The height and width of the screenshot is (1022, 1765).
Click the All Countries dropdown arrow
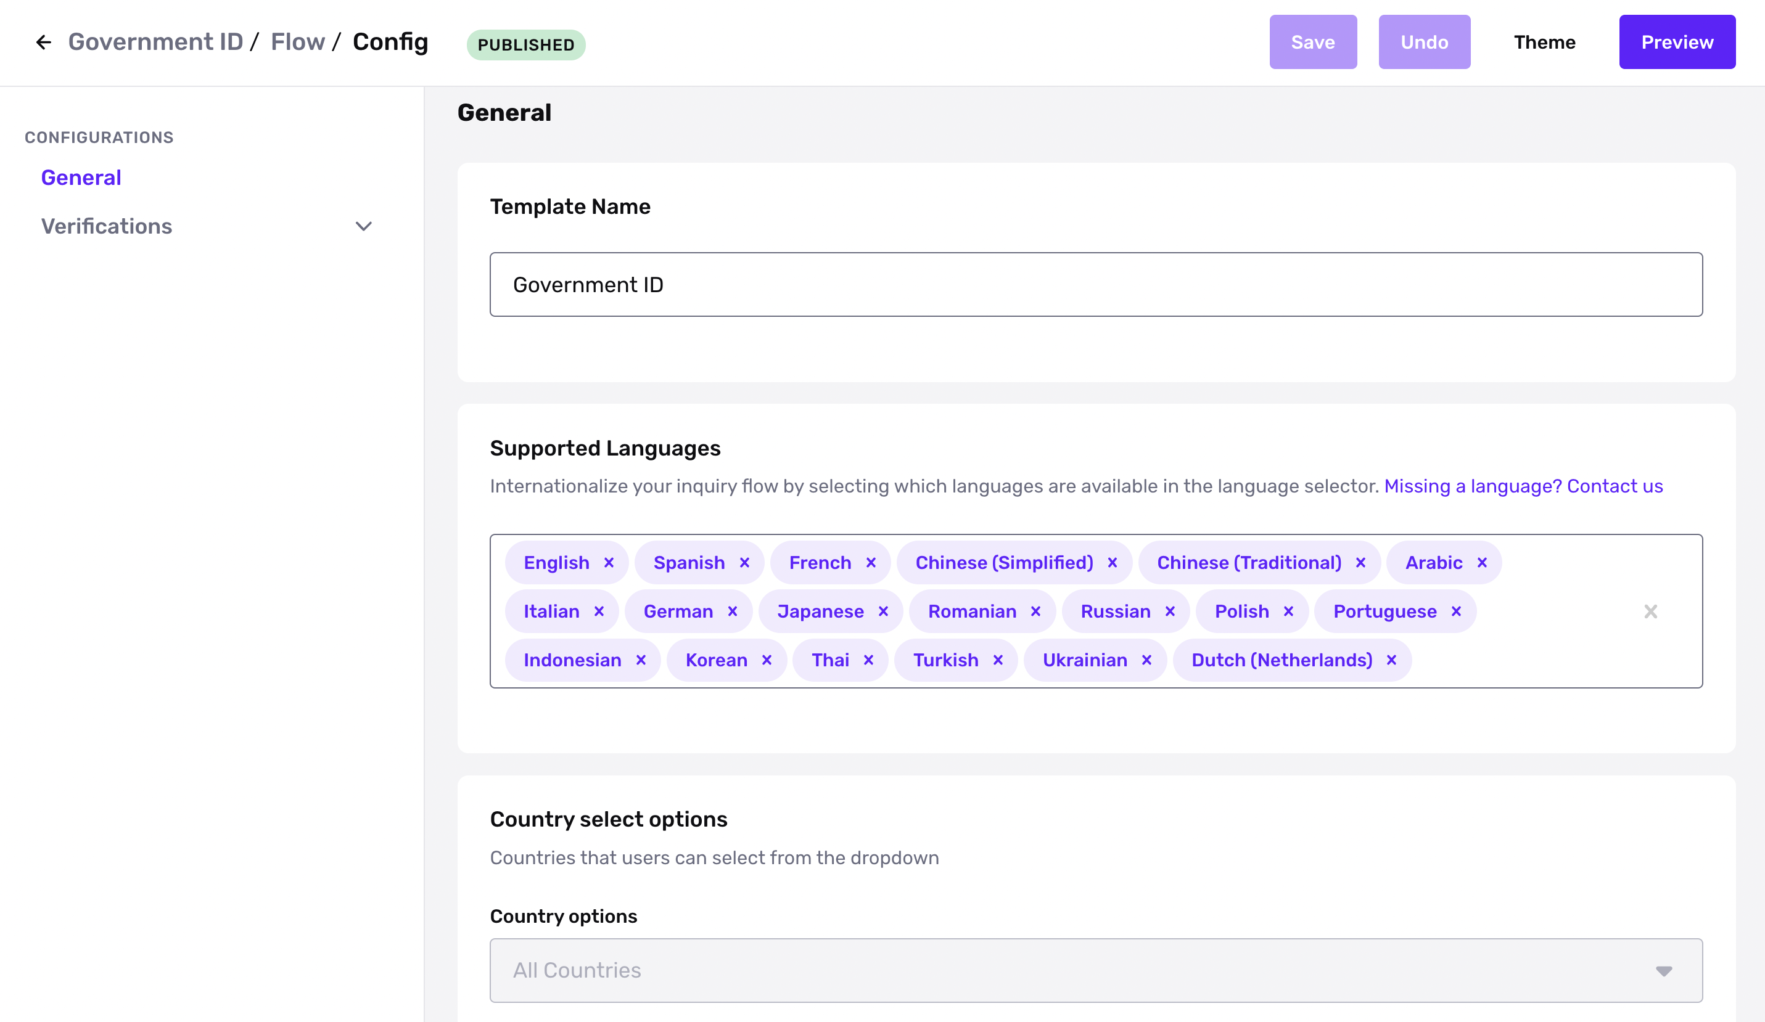[1664, 971]
